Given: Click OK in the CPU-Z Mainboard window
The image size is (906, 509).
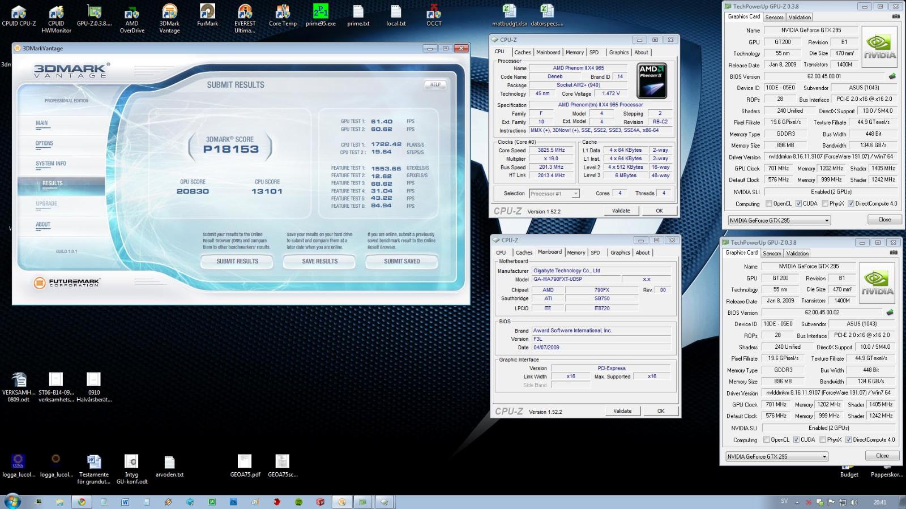Looking at the screenshot, I should [661, 411].
